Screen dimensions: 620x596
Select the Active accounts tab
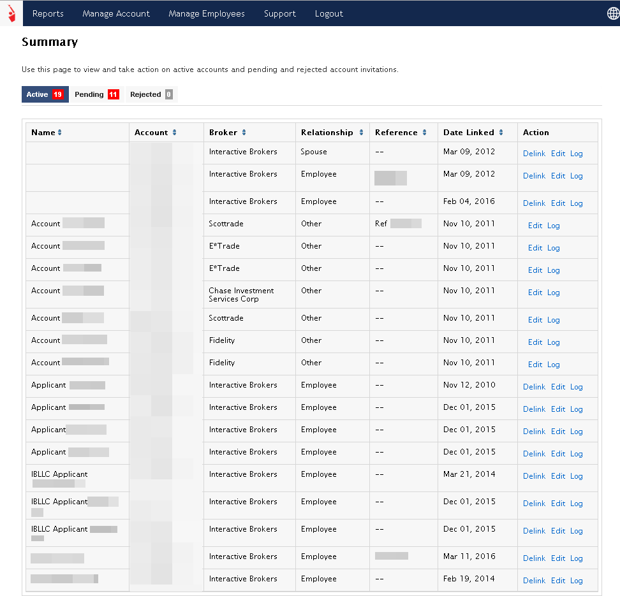click(x=45, y=94)
